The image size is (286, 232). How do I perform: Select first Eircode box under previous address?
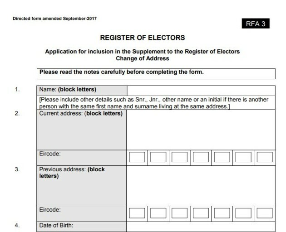pos(138,213)
